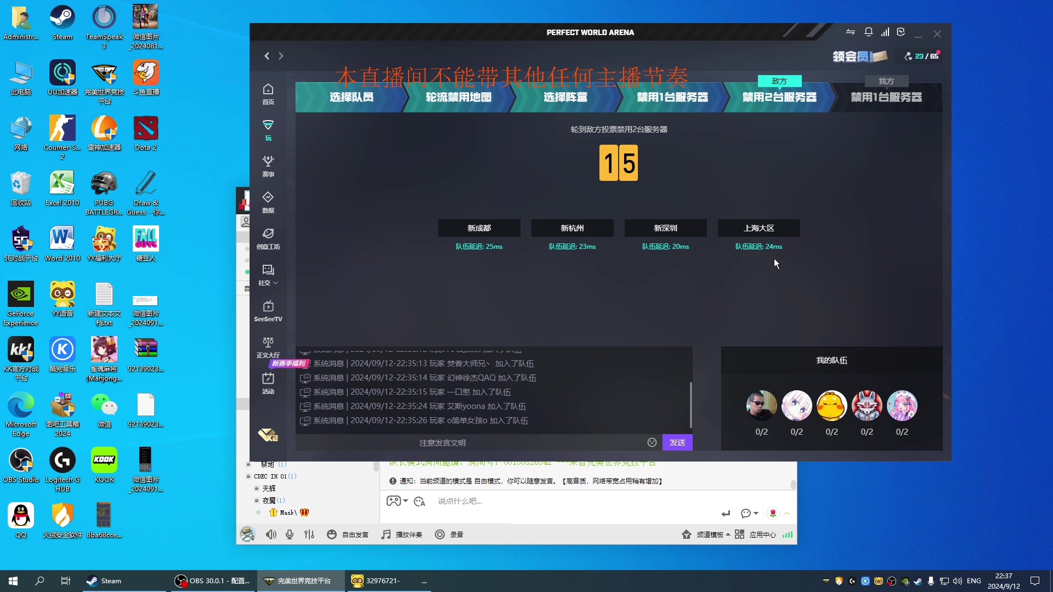This screenshot has width=1053, height=592.
Task: Click the 首页 (Home) sidebar icon
Action: pos(268,93)
